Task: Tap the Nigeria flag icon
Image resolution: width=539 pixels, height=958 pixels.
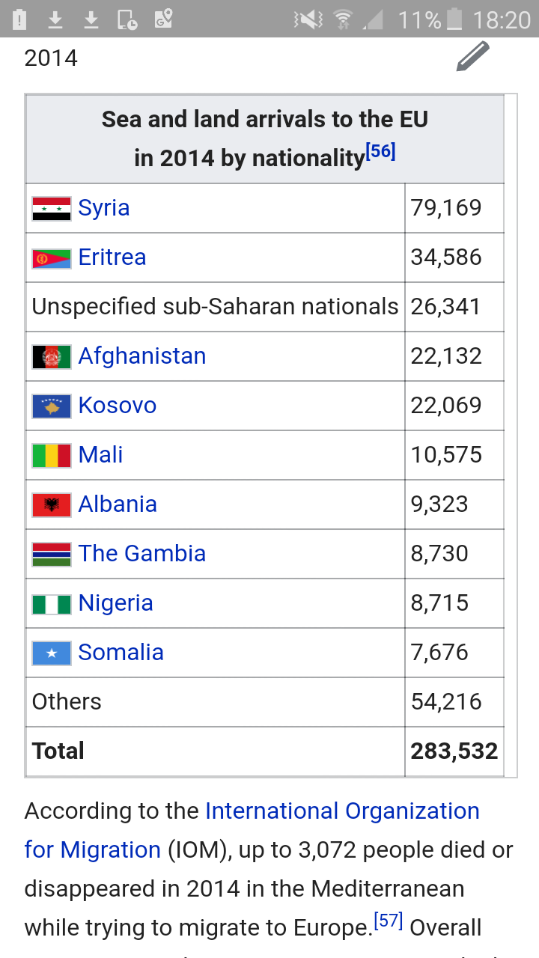Action: 52,603
